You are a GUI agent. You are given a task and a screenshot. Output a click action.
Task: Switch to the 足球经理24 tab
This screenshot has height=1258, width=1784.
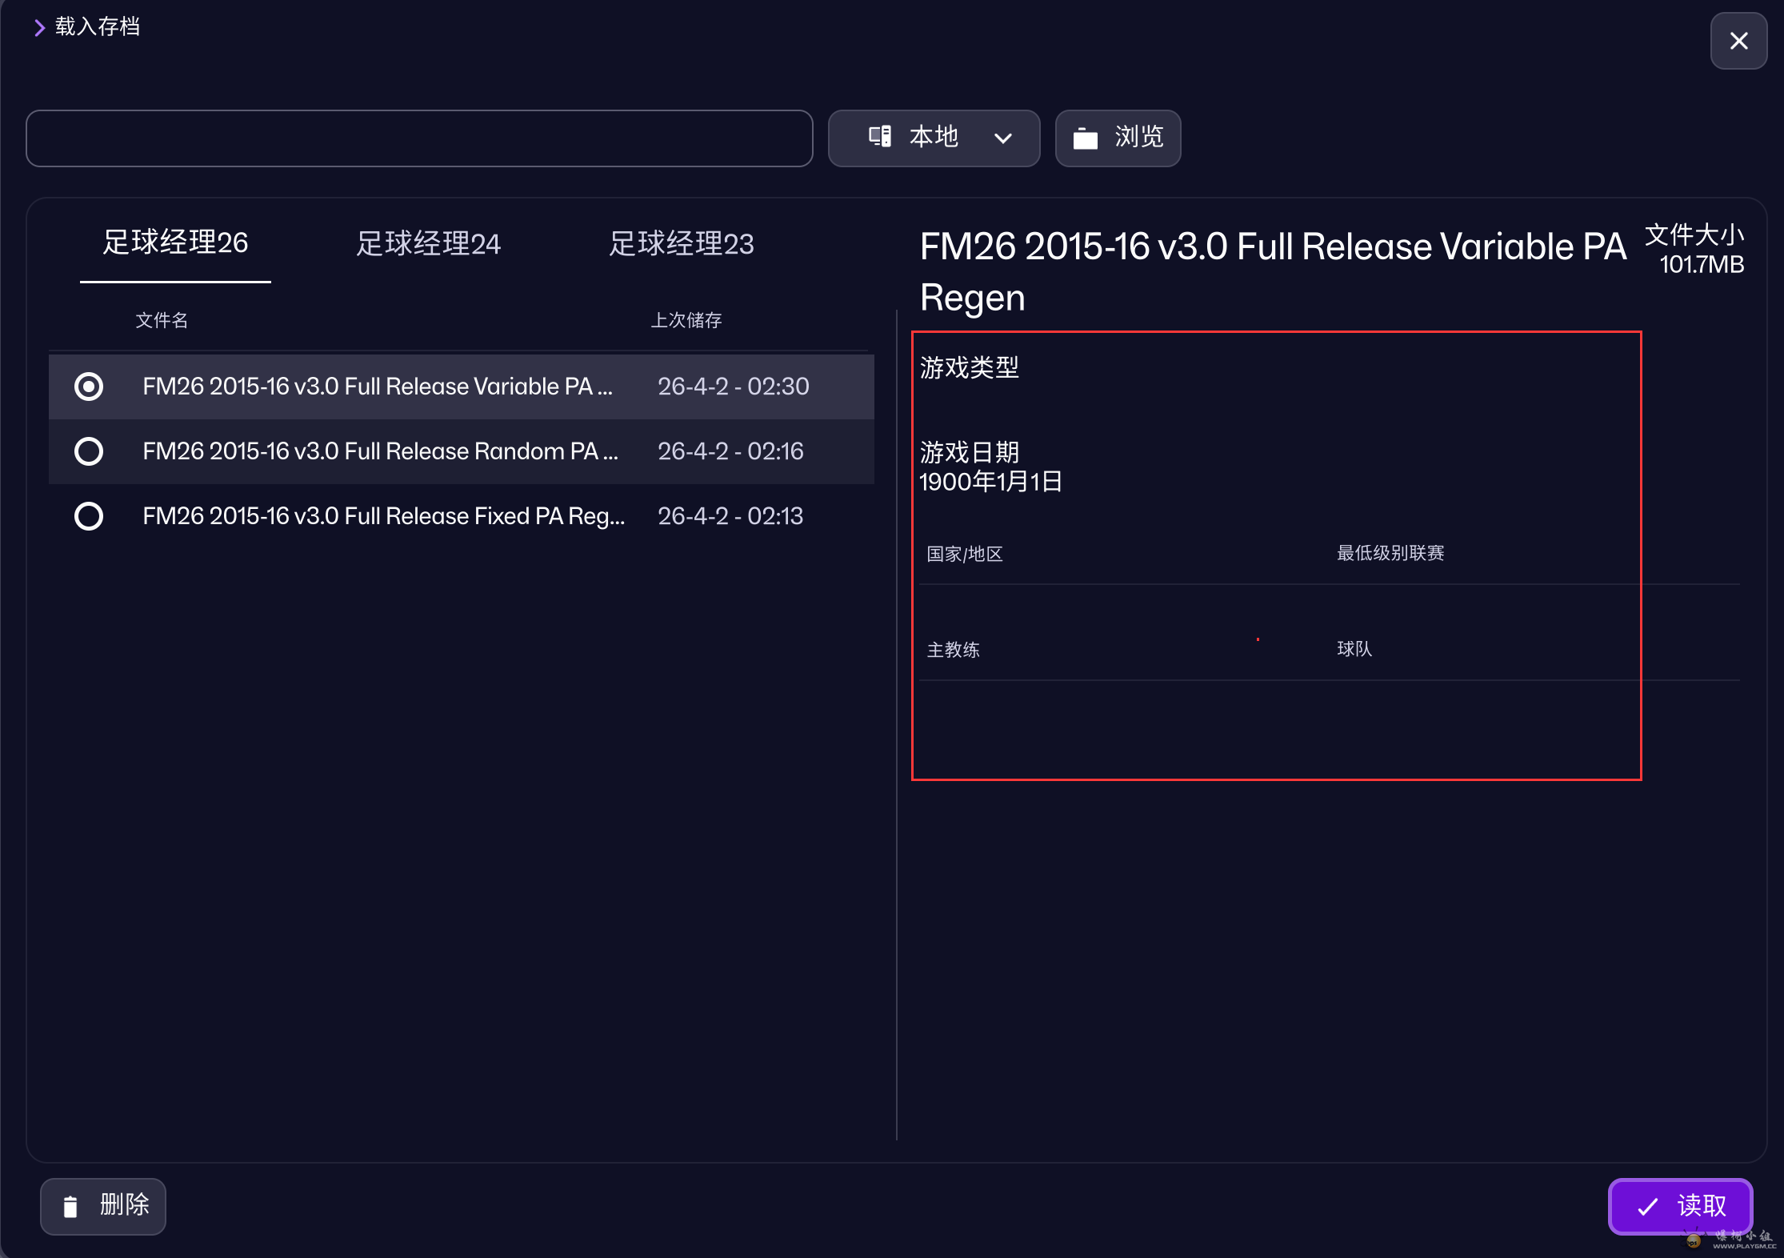pyautogui.click(x=428, y=243)
